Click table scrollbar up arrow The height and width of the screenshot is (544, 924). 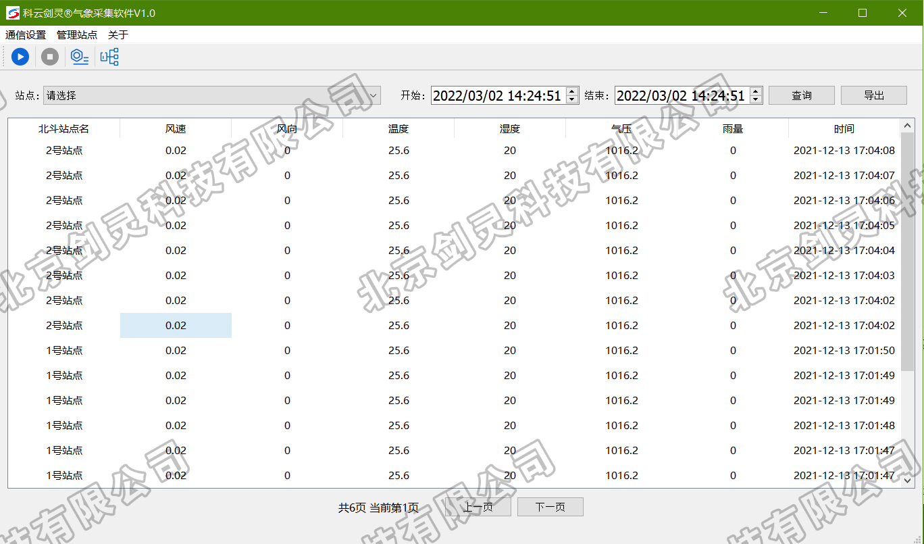907,126
